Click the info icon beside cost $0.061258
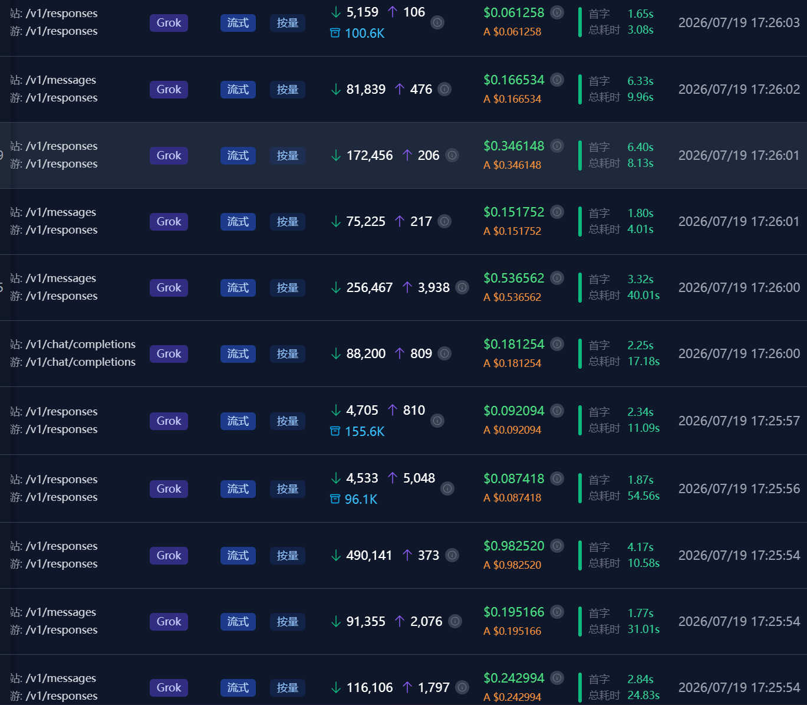The width and height of the screenshot is (807, 705). point(557,12)
